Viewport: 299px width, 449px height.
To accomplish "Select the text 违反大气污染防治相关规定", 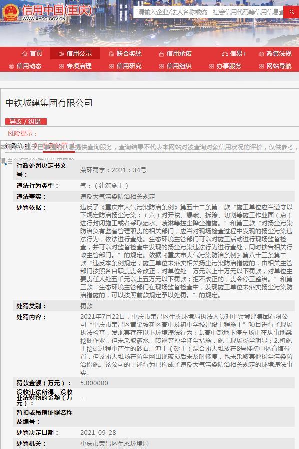I will pos(118,197).
